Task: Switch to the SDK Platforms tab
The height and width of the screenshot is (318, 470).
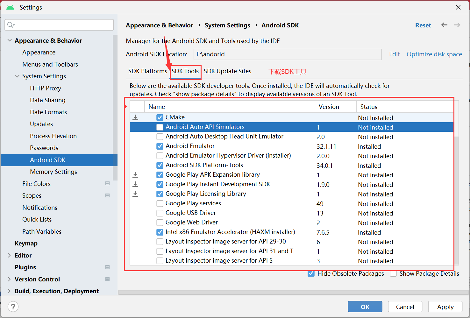Action: [147, 71]
